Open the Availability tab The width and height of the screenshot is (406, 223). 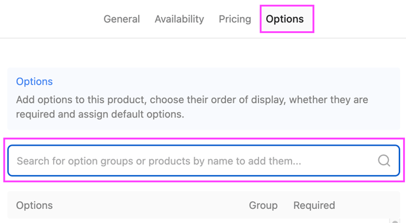pos(179,19)
